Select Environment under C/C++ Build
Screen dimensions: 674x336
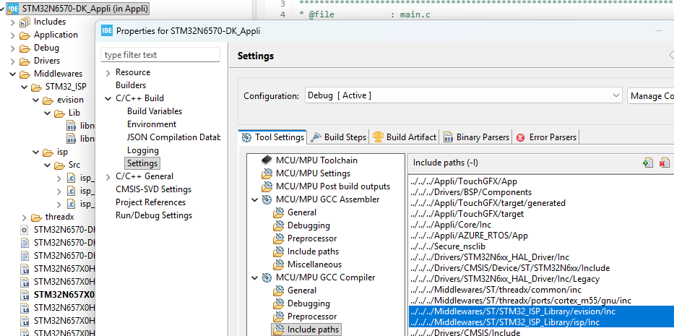(151, 124)
